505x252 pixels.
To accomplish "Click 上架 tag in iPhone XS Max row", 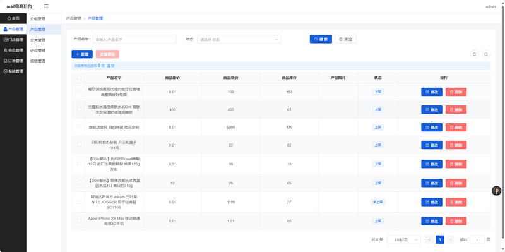I will (x=377, y=221).
